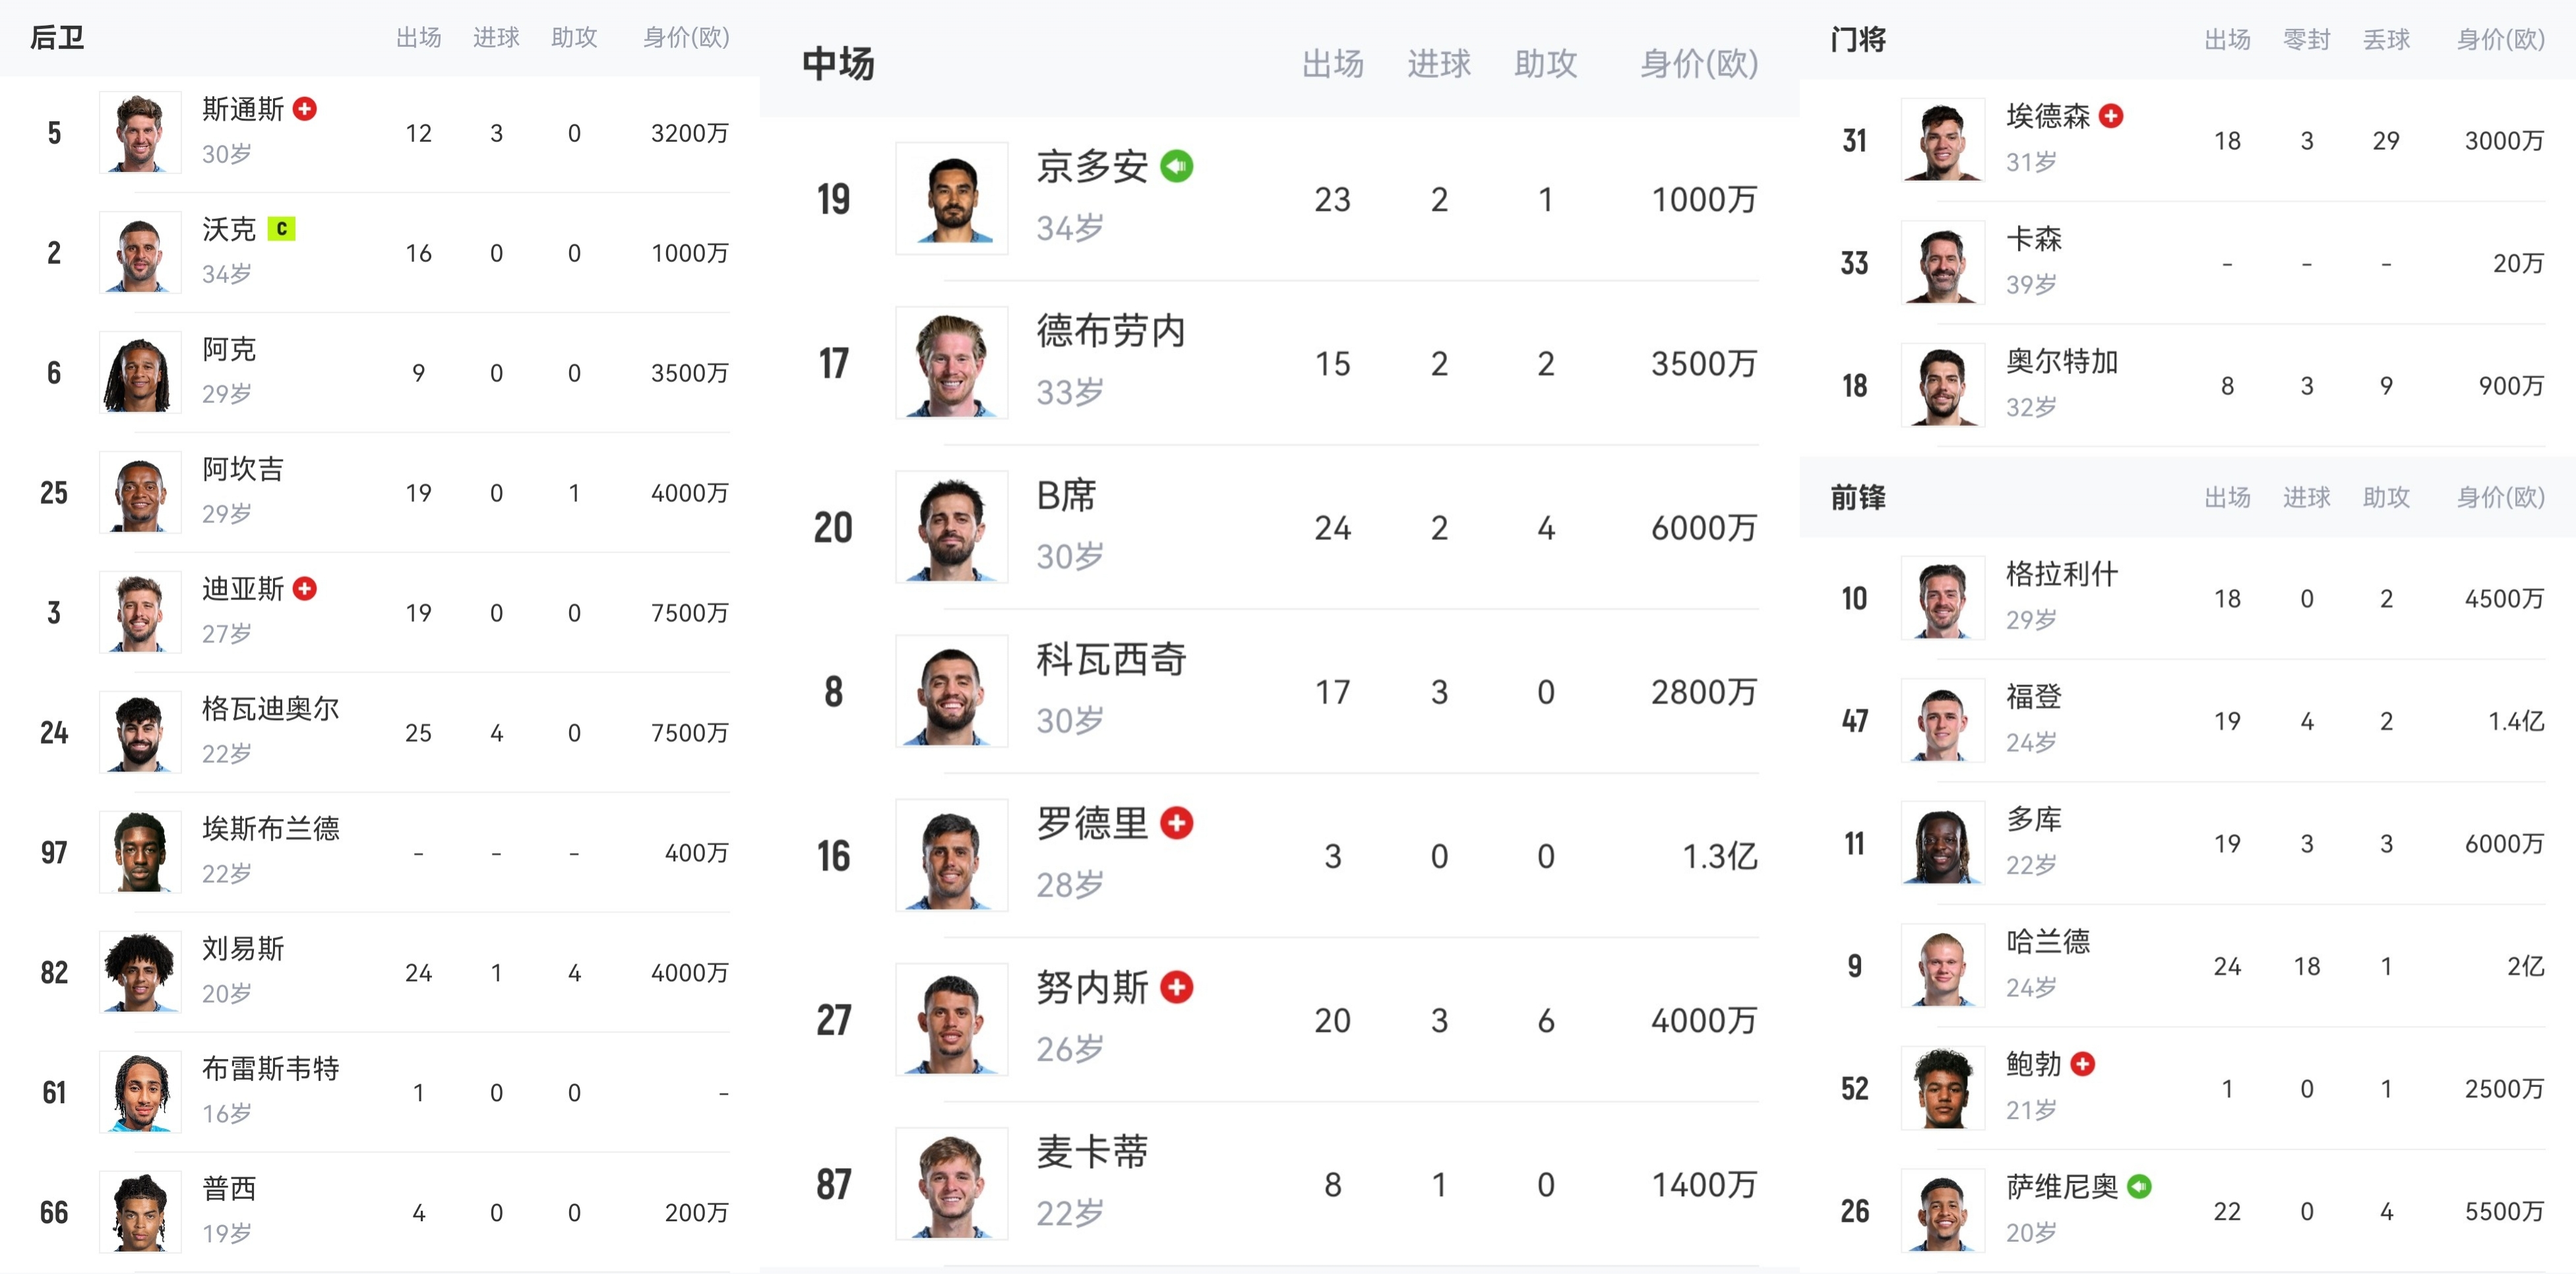The image size is (2576, 1274).
Task: Open B席 player name link
Action: click(1066, 496)
